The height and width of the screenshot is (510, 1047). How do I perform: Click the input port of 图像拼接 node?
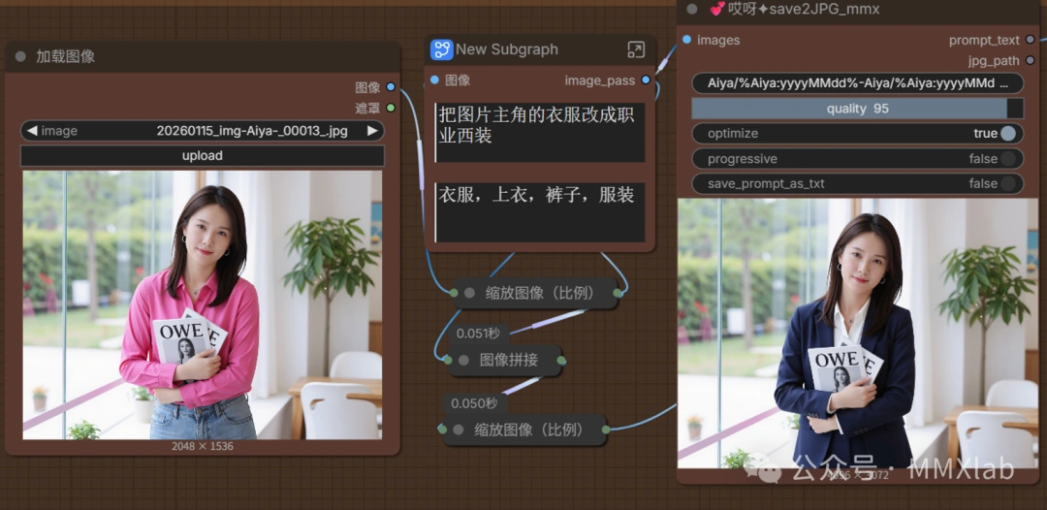[448, 361]
